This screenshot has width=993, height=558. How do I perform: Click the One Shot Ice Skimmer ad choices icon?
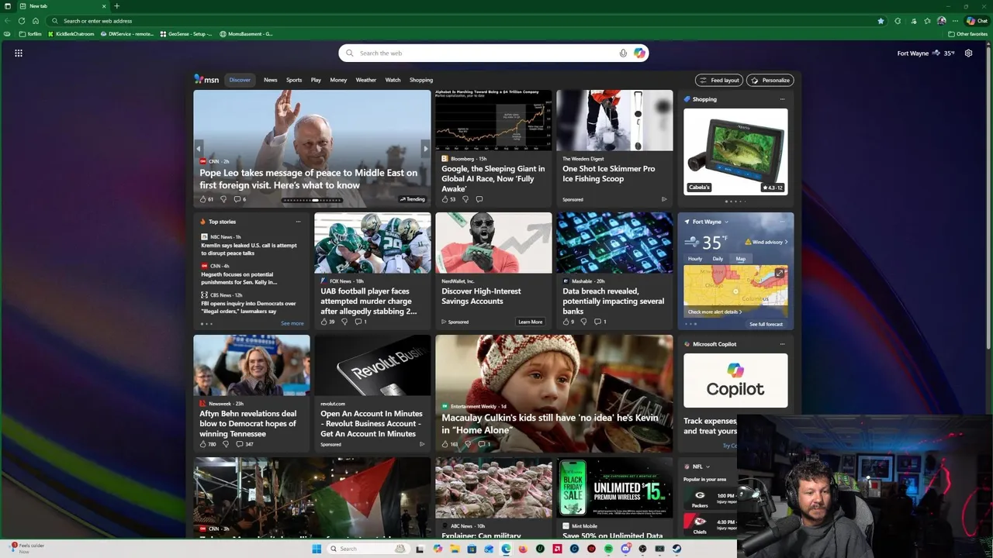click(664, 199)
